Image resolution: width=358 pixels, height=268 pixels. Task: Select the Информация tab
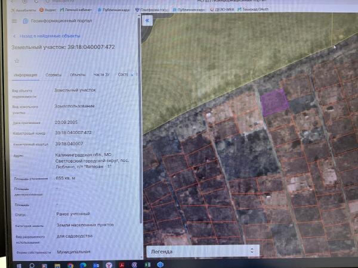pos(25,75)
